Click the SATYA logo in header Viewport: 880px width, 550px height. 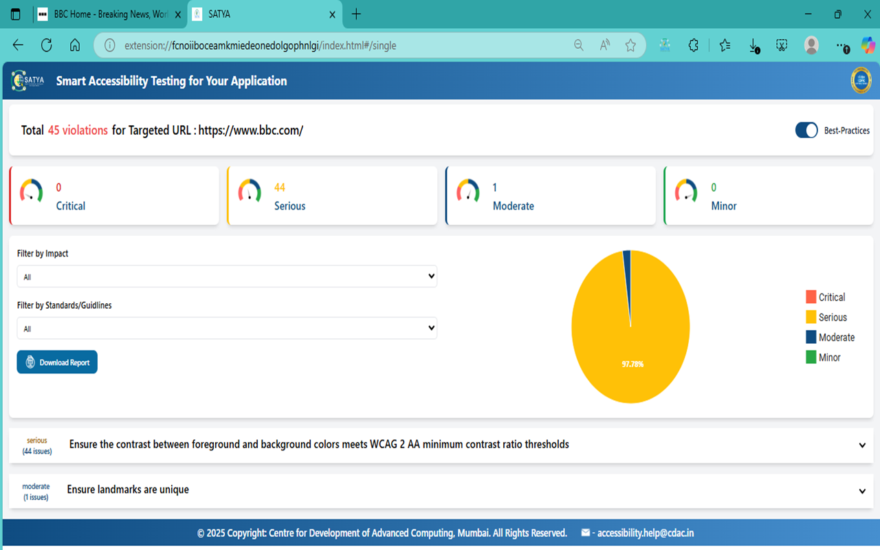(x=28, y=80)
